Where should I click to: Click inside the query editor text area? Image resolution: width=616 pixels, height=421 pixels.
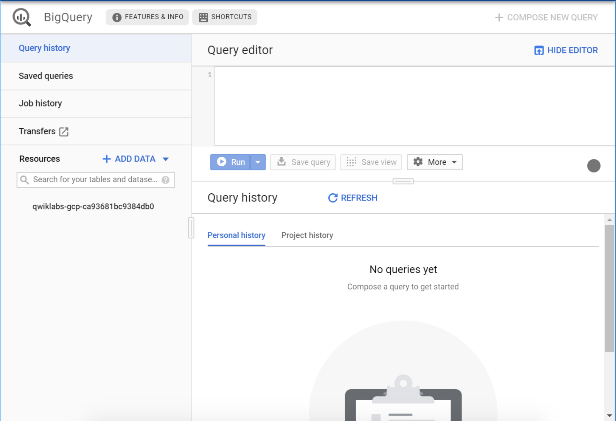(x=414, y=106)
